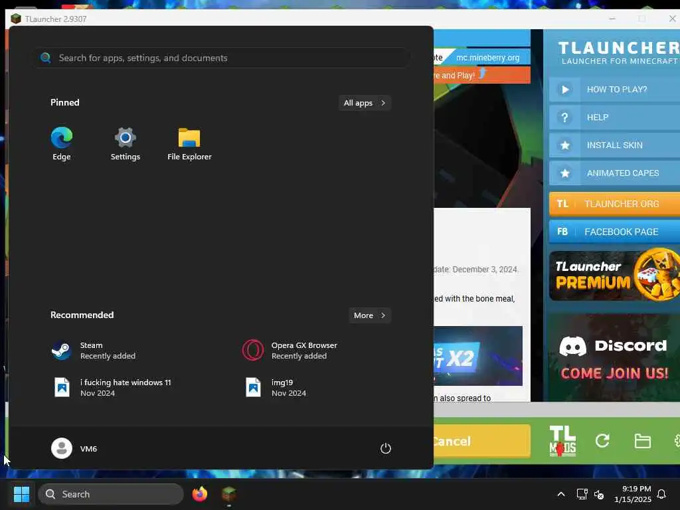The height and width of the screenshot is (510, 680).
Task: Open Firefox from the taskbar
Action: coord(199,494)
